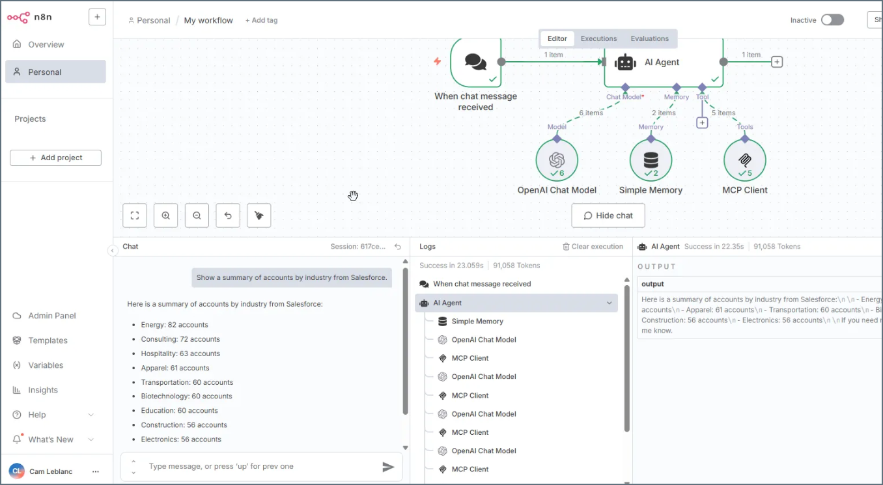Click the Session: 617ce... label
Screen dimensions: 883x485
pyautogui.click(x=359, y=247)
